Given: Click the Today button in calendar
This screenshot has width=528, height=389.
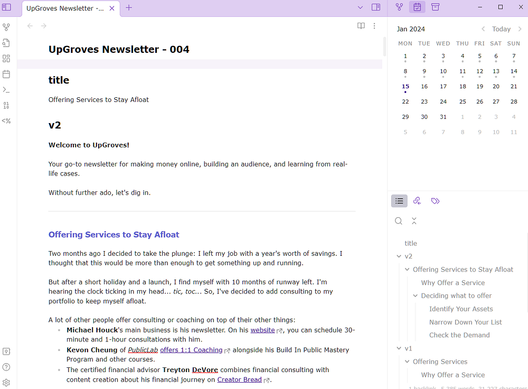Looking at the screenshot, I should pos(502,29).
